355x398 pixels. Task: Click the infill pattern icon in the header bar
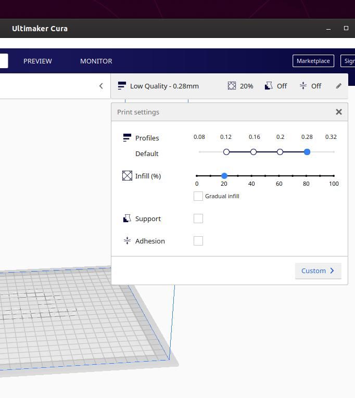[232, 86]
